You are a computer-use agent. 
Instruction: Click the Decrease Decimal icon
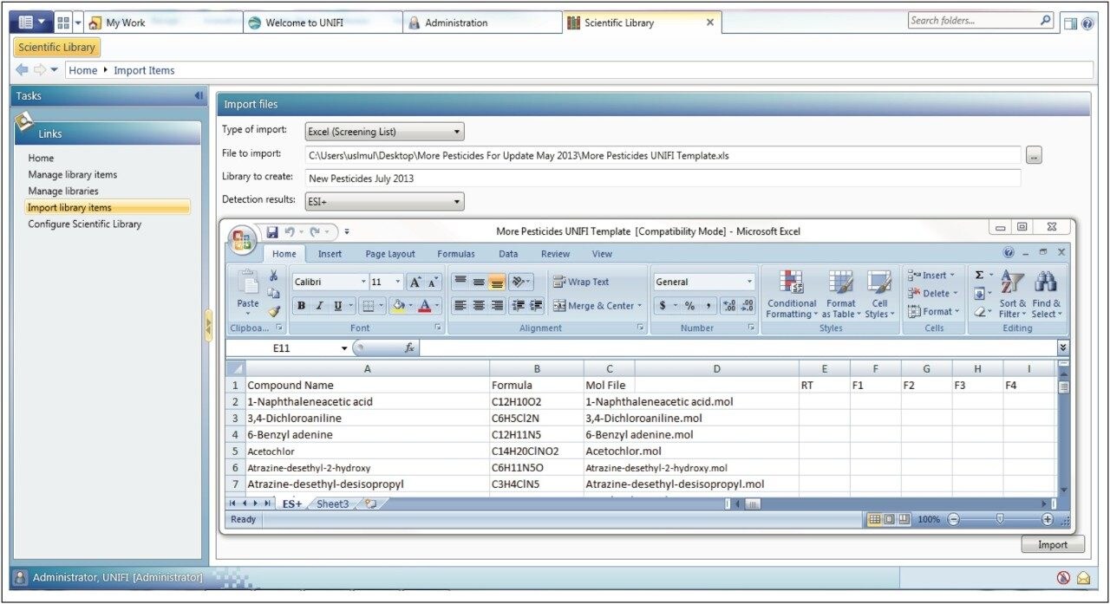click(x=748, y=305)
